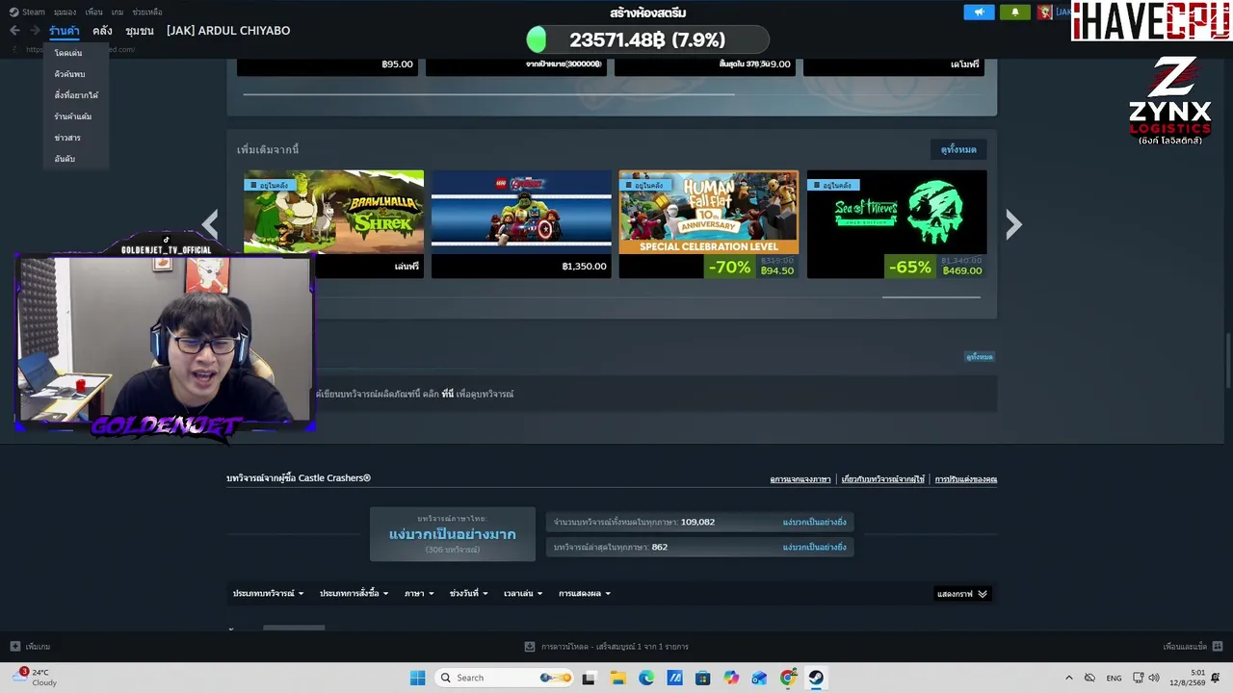The image size is (1233, 693).
Task: Open the weather widget showing 24°C Cloudy
Action: 35,678
